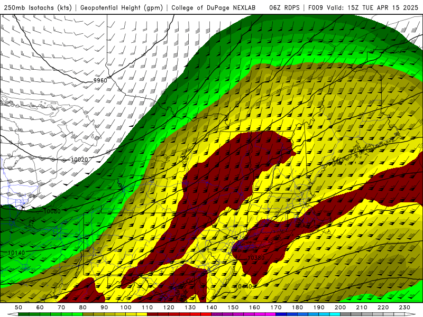The image size is (423, 317).
Task: Click the 140 value on the color scale
Action: tap(212, 307)
